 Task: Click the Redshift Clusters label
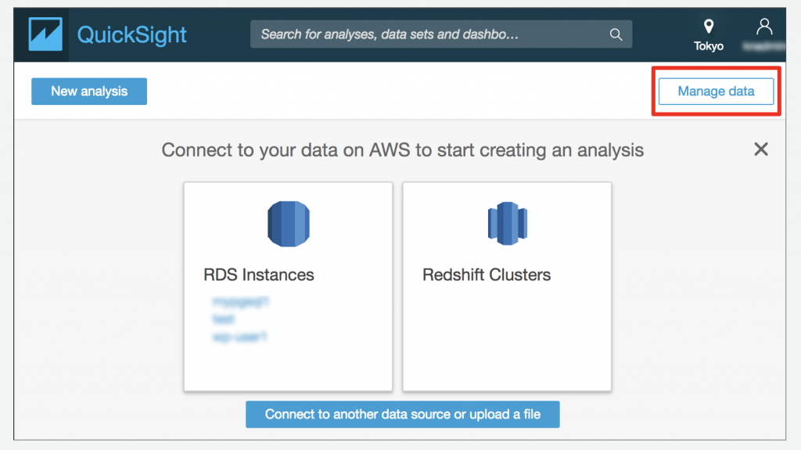(487, 275)
